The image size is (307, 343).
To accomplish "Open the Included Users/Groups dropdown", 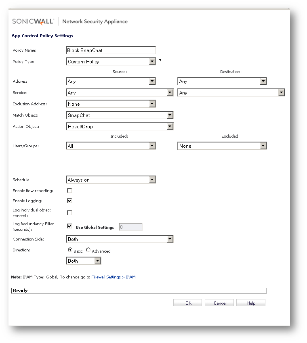I will pos(111,146).
